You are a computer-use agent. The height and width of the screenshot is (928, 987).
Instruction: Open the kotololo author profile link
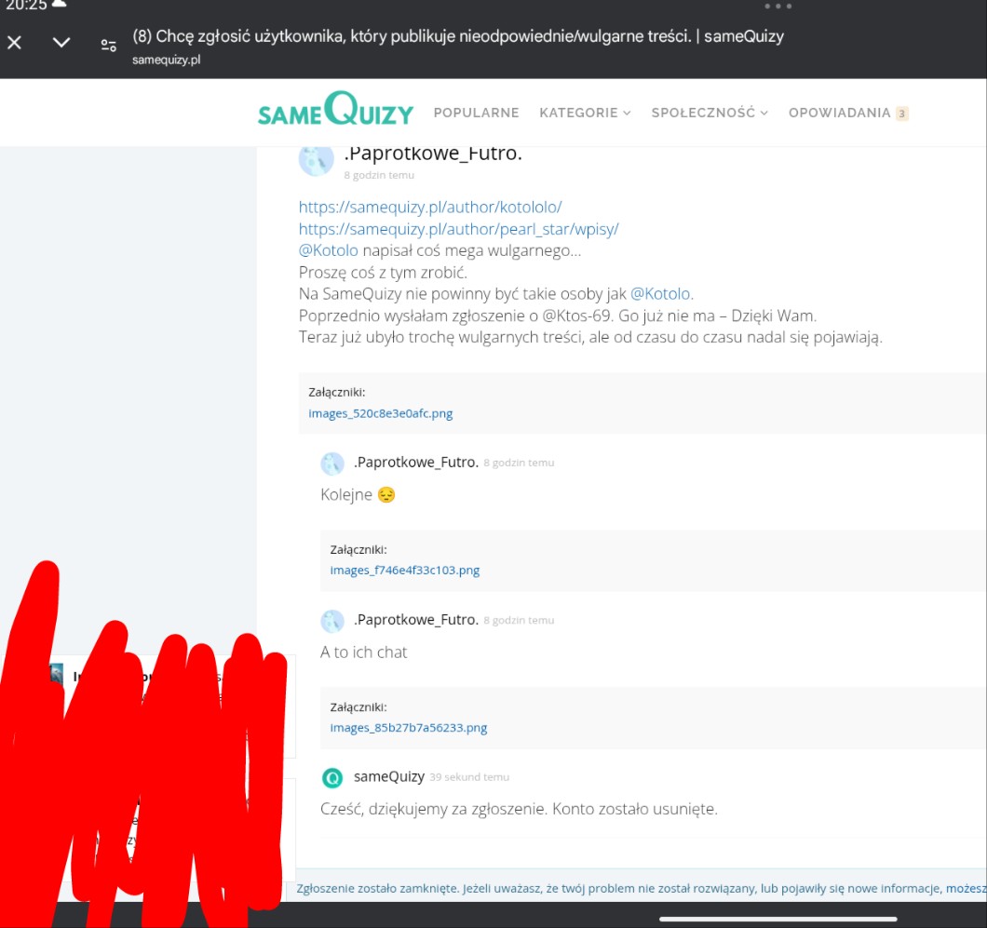(430, 207)
